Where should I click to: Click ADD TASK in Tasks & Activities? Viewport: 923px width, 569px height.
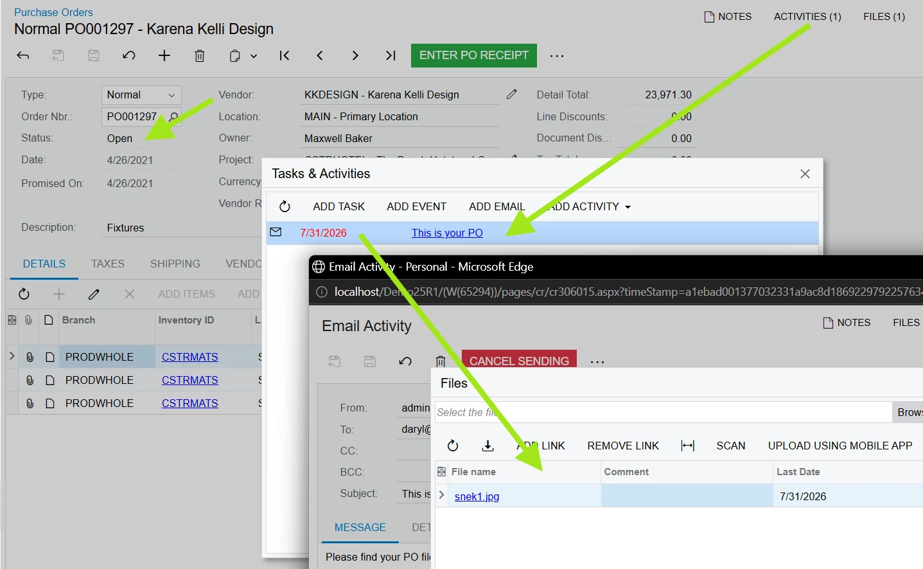click(x=339, y=206)
